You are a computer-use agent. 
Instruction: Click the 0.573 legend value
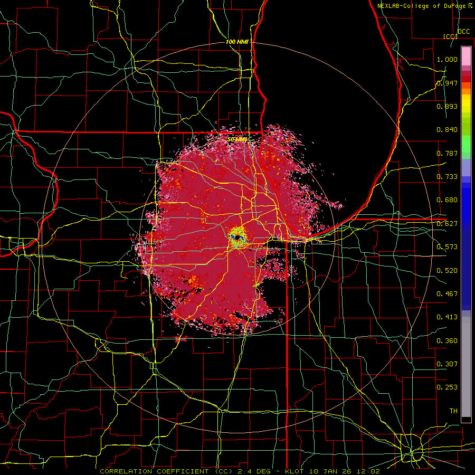click(447, 246)
